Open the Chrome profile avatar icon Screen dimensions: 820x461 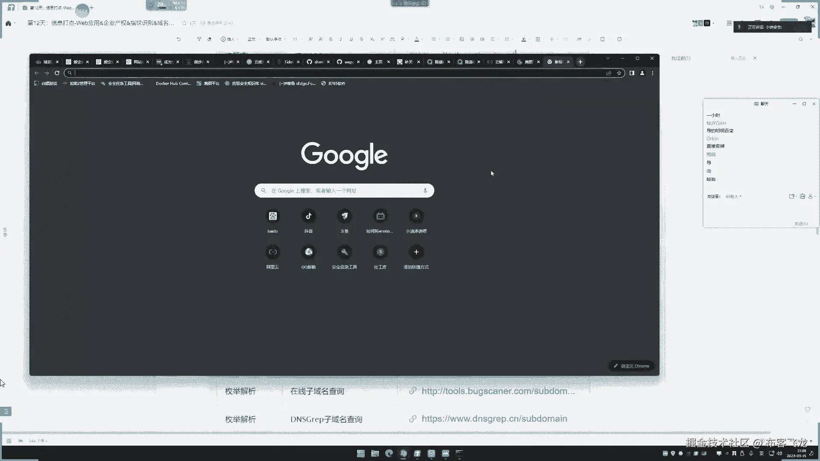click(x=642, y=73)
